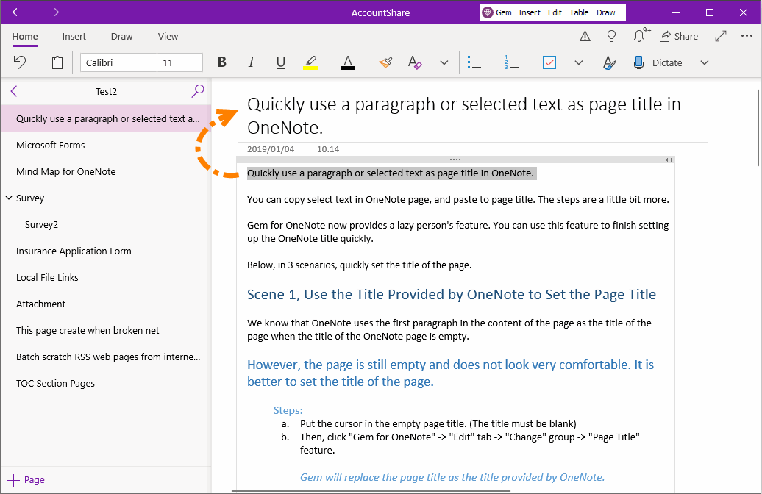Click the warning triangle icon
The width and height of the screenshot is (762, 494).
585,36
